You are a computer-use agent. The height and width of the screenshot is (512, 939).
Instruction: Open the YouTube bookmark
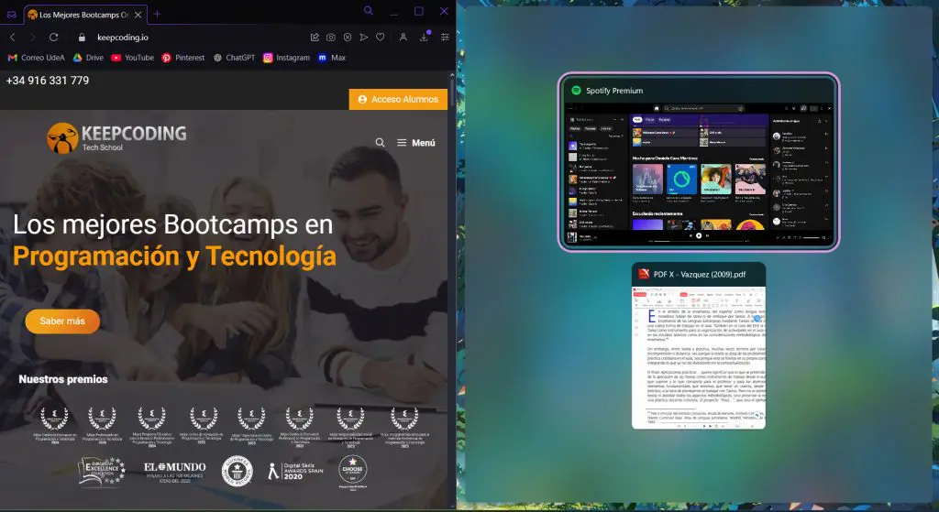click(x=132, y=58)
